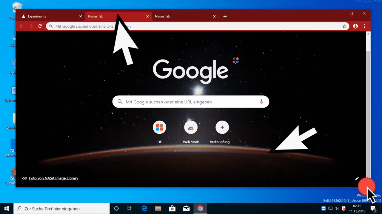Launch Microsoft Edge from taskbar
The height and width of the screenshot is (214, 382).
144,209
